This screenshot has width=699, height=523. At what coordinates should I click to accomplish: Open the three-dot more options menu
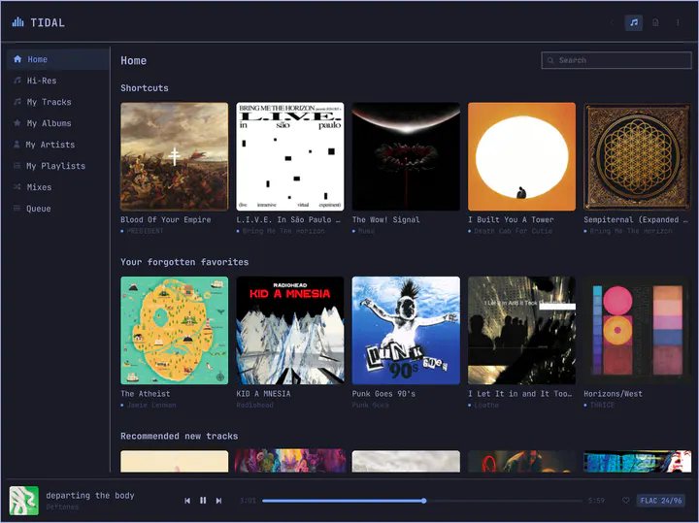click(x=678, y=22)
